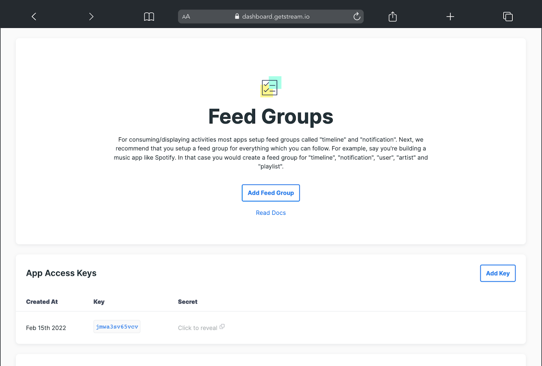Click the Add Feed Group button
This screenshot has height=366, width=542.
pyautogui.click(x=271, y=193)
